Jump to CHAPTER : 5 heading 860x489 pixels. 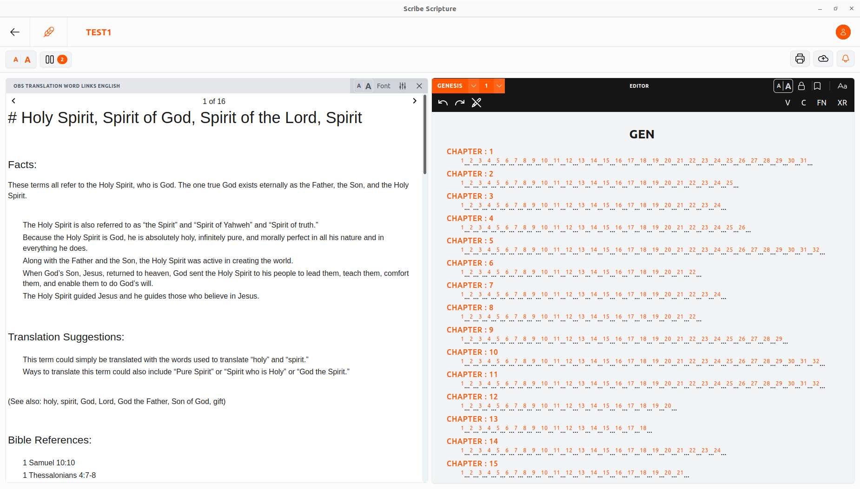(470, 241)
